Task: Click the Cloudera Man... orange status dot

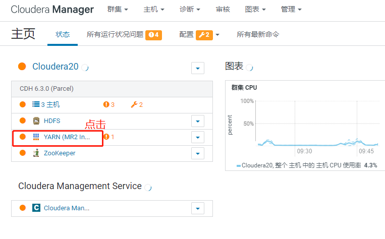Action: point(23,208)
